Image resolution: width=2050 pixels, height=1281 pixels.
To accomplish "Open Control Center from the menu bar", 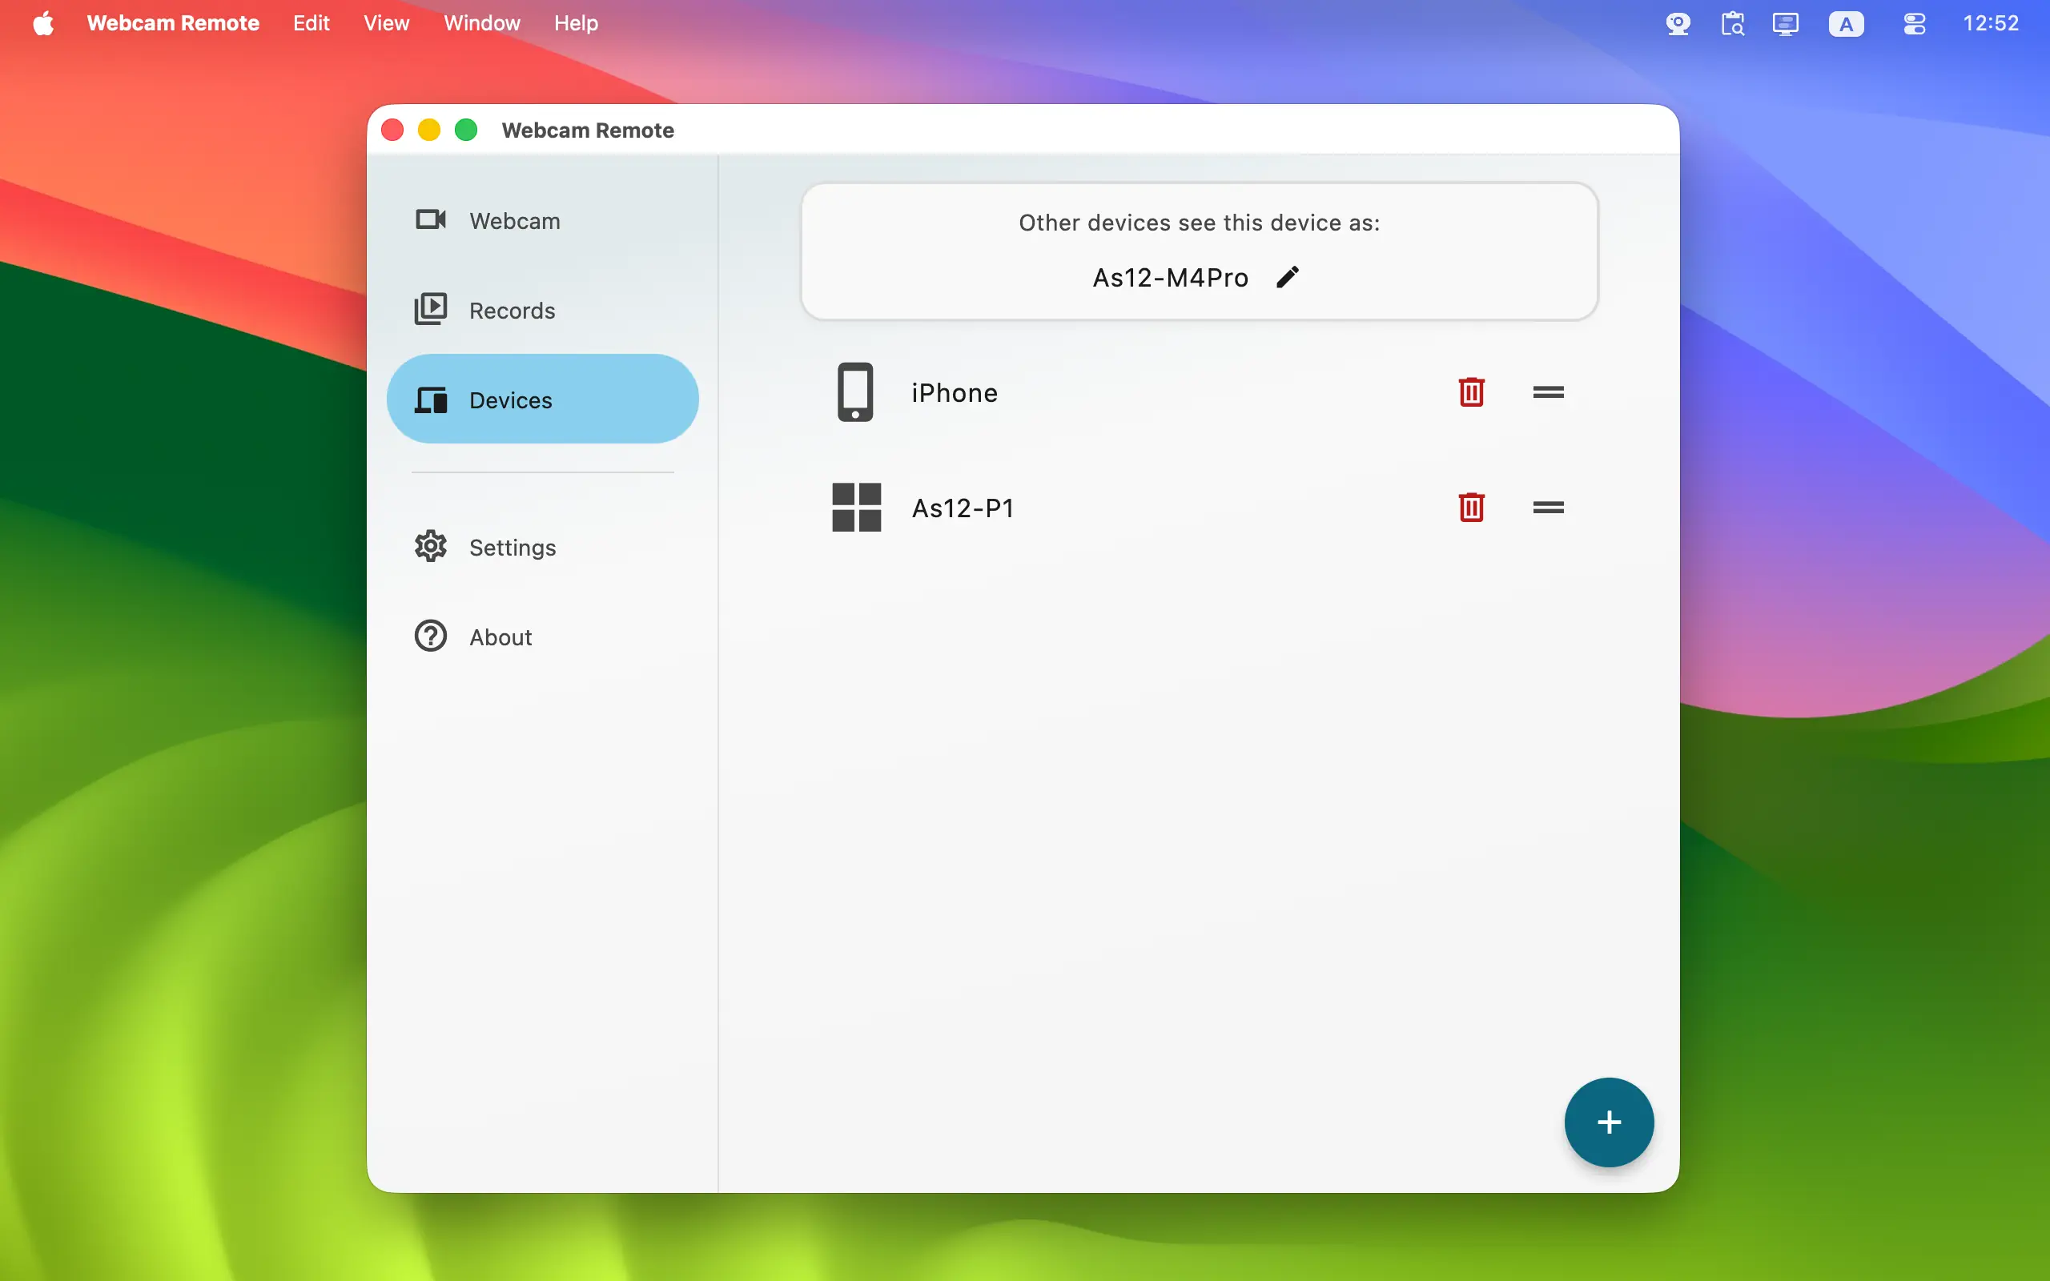I will click(1915, 24).
